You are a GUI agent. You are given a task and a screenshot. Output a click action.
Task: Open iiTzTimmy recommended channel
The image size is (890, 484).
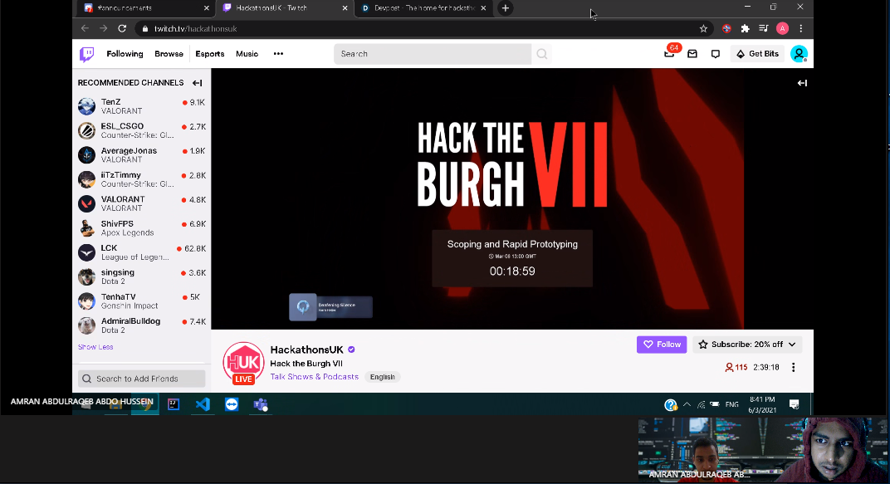(141, 179)
